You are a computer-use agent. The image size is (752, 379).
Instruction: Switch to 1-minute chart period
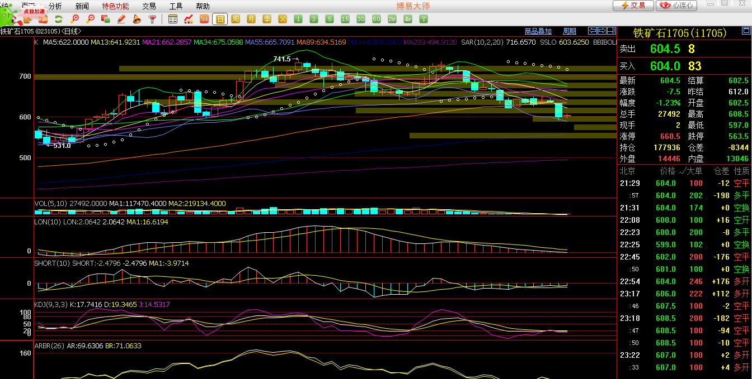pyautogui.click(x=298, y=19)
